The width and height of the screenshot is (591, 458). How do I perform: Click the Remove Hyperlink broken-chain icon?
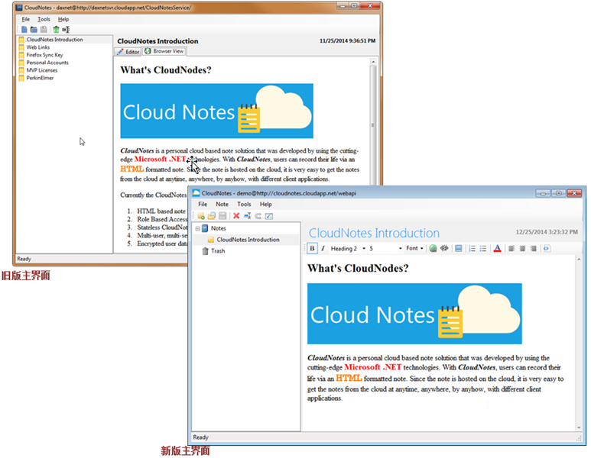tap(444, 248)
